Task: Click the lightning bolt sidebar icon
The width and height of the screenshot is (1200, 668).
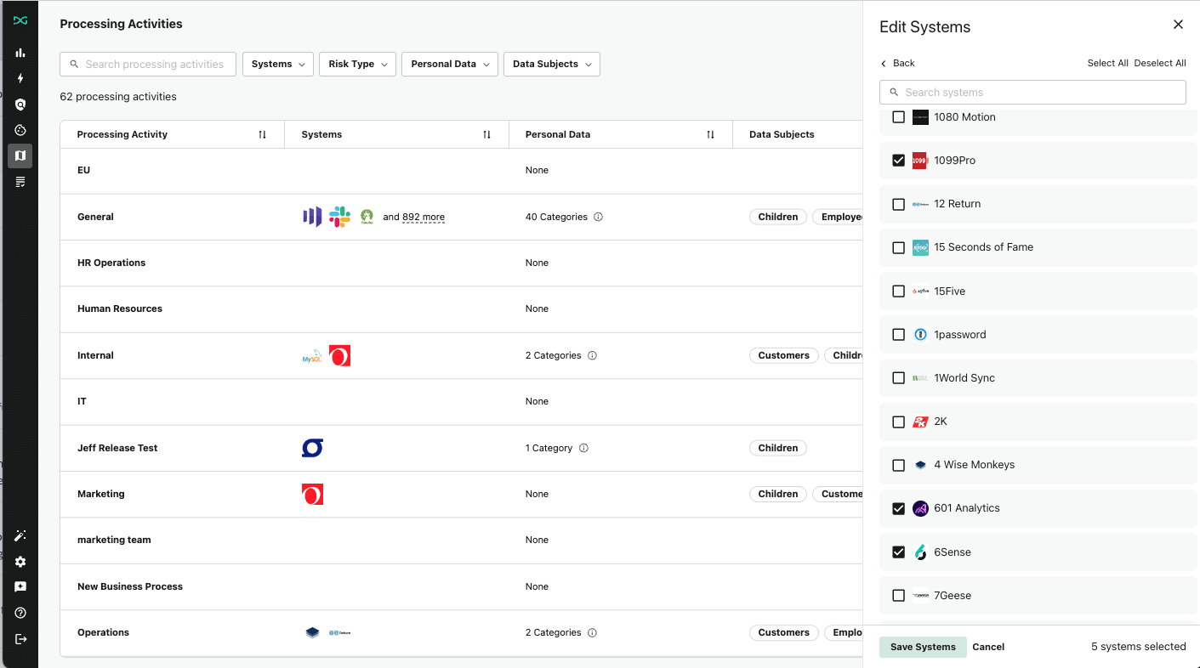Action: (20, 78)
